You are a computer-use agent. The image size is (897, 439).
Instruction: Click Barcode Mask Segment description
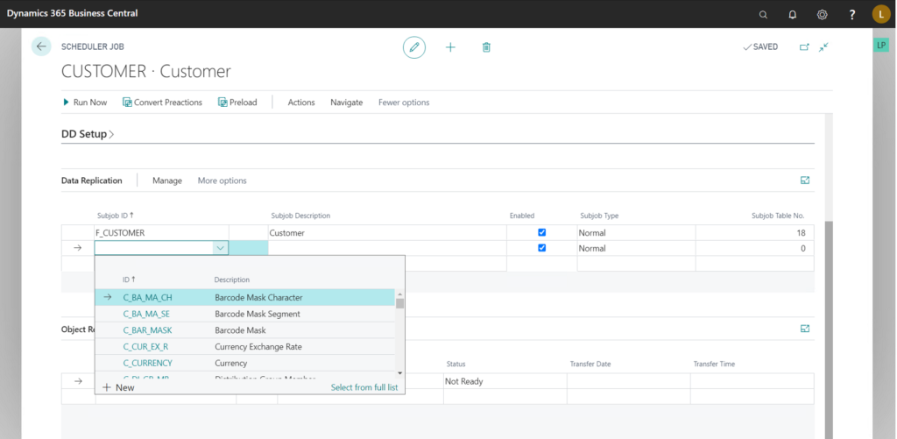(x=258, y=314)
